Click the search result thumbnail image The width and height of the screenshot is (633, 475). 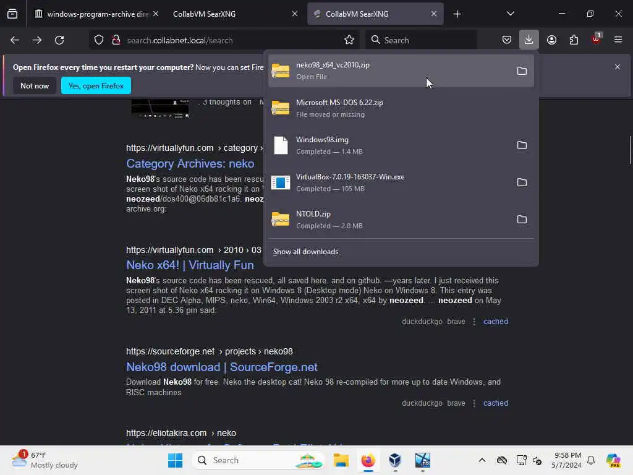[x=160, y=108]
